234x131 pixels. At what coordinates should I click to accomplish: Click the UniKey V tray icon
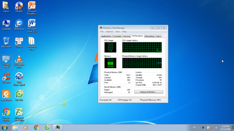208,128
